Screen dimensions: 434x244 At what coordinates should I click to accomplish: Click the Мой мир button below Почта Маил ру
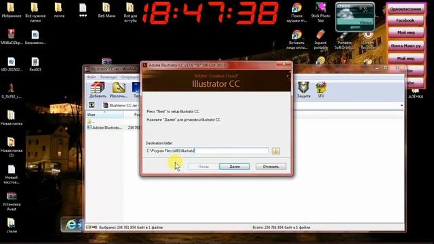406,58
